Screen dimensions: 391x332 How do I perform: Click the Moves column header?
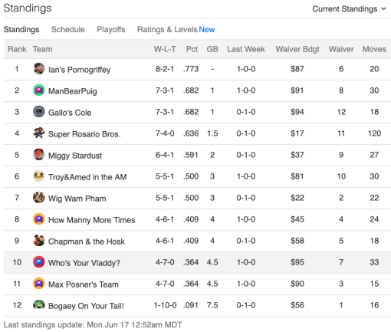(x=374, y=49)
